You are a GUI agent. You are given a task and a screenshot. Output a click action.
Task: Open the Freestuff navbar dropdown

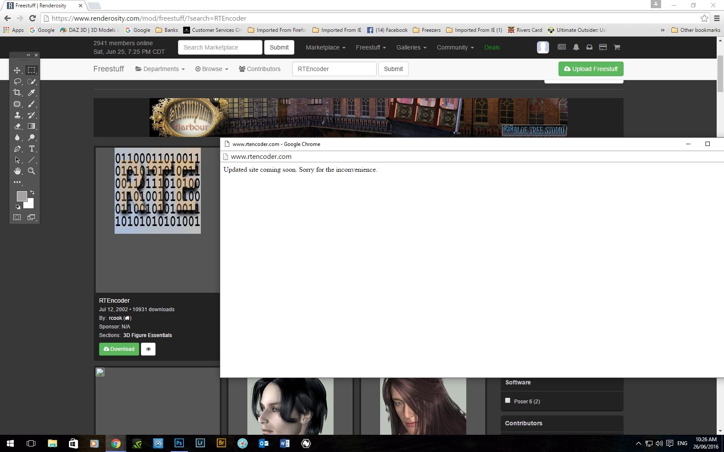pos(371,47)
